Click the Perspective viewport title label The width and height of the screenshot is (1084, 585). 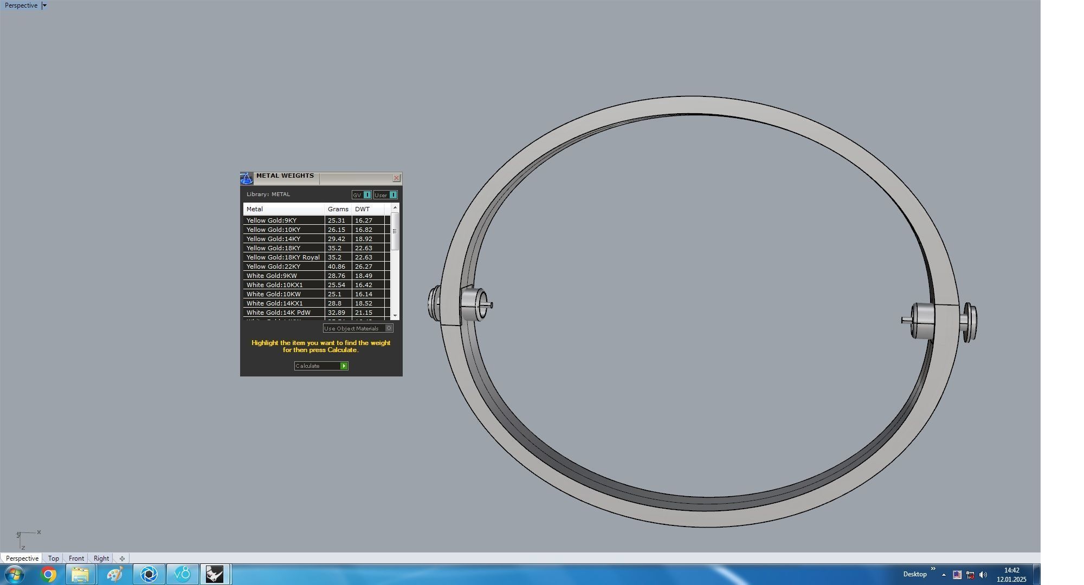coord(21,5)
